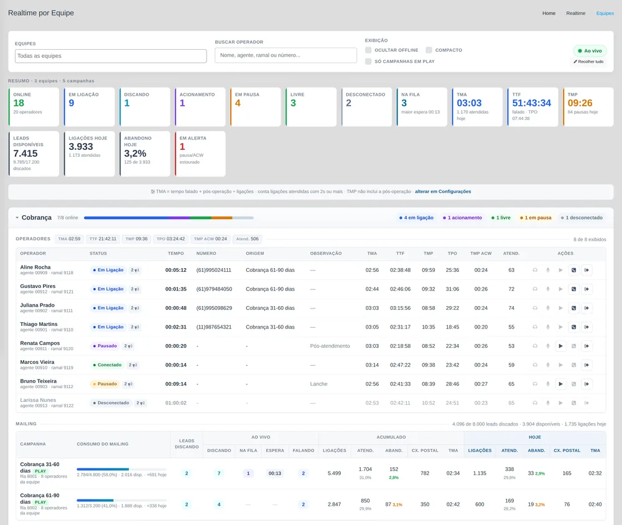This screenshot has height=525, width=622.
Task: Click the 00:13 espera value
Action: 274,473
